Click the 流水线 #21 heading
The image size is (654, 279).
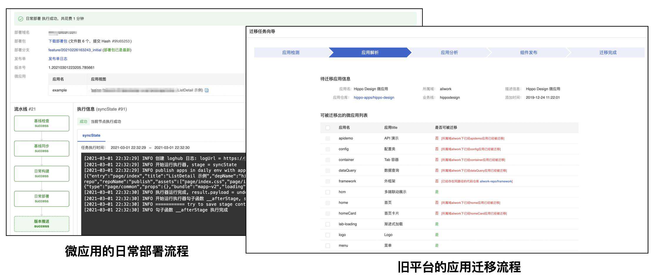point(25,109)
